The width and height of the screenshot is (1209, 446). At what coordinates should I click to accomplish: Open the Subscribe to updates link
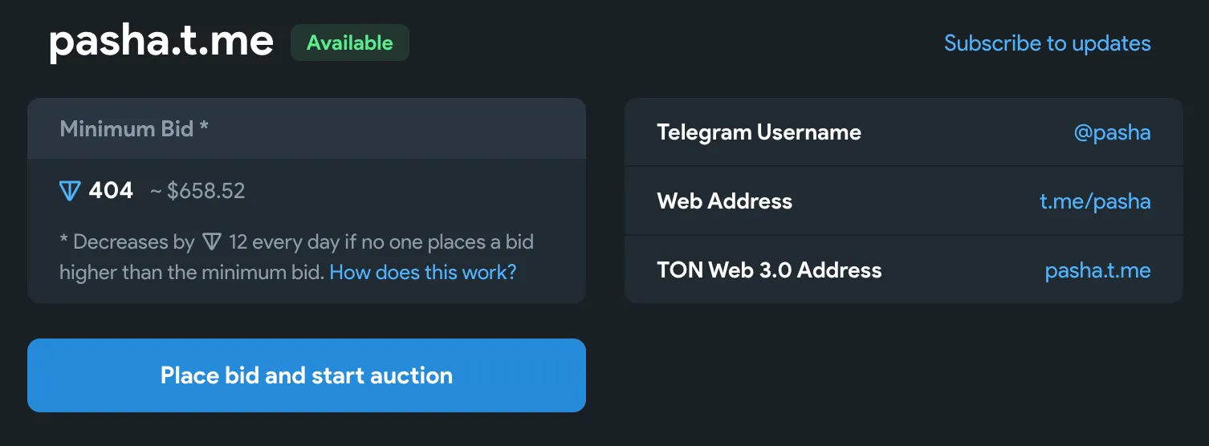(x=1047, y=43)
